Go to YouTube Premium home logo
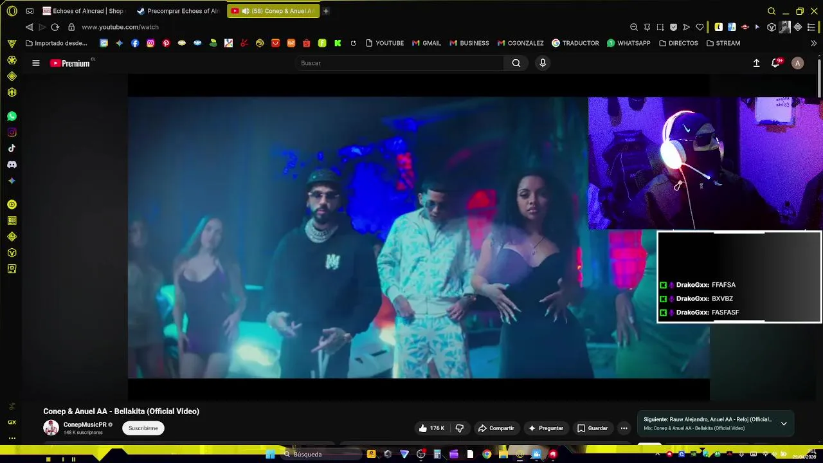Viewport: 823px width, 463px height. pyautogui.click(x=70, y=63)
